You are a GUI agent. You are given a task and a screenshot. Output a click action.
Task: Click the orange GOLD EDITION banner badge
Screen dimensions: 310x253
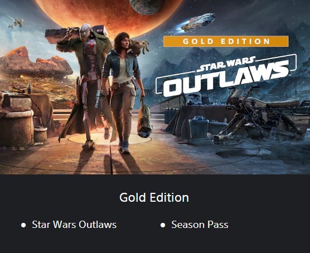click(x=226, y=41)
